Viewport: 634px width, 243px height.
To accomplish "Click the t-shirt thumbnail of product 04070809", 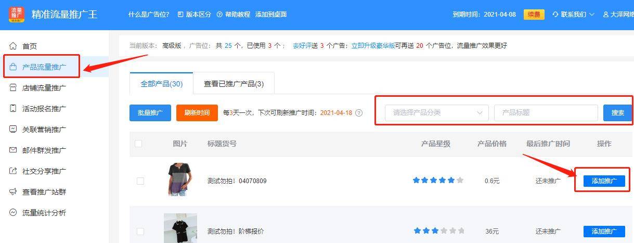I will click(x=180, y=179).
